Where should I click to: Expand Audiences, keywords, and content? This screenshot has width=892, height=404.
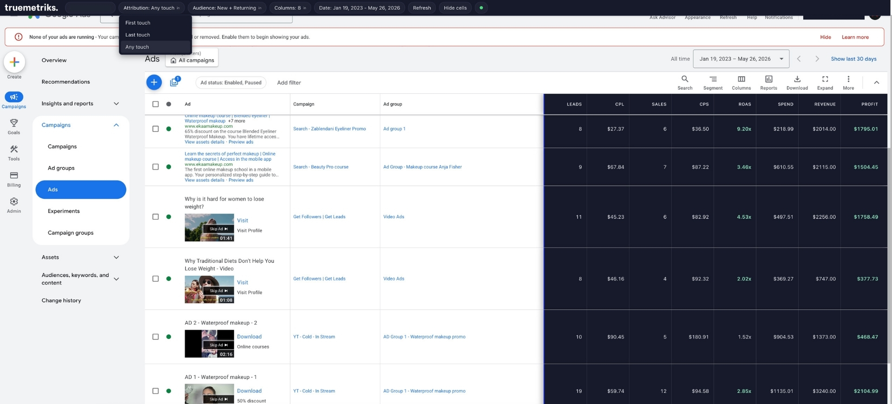point(116,279)
